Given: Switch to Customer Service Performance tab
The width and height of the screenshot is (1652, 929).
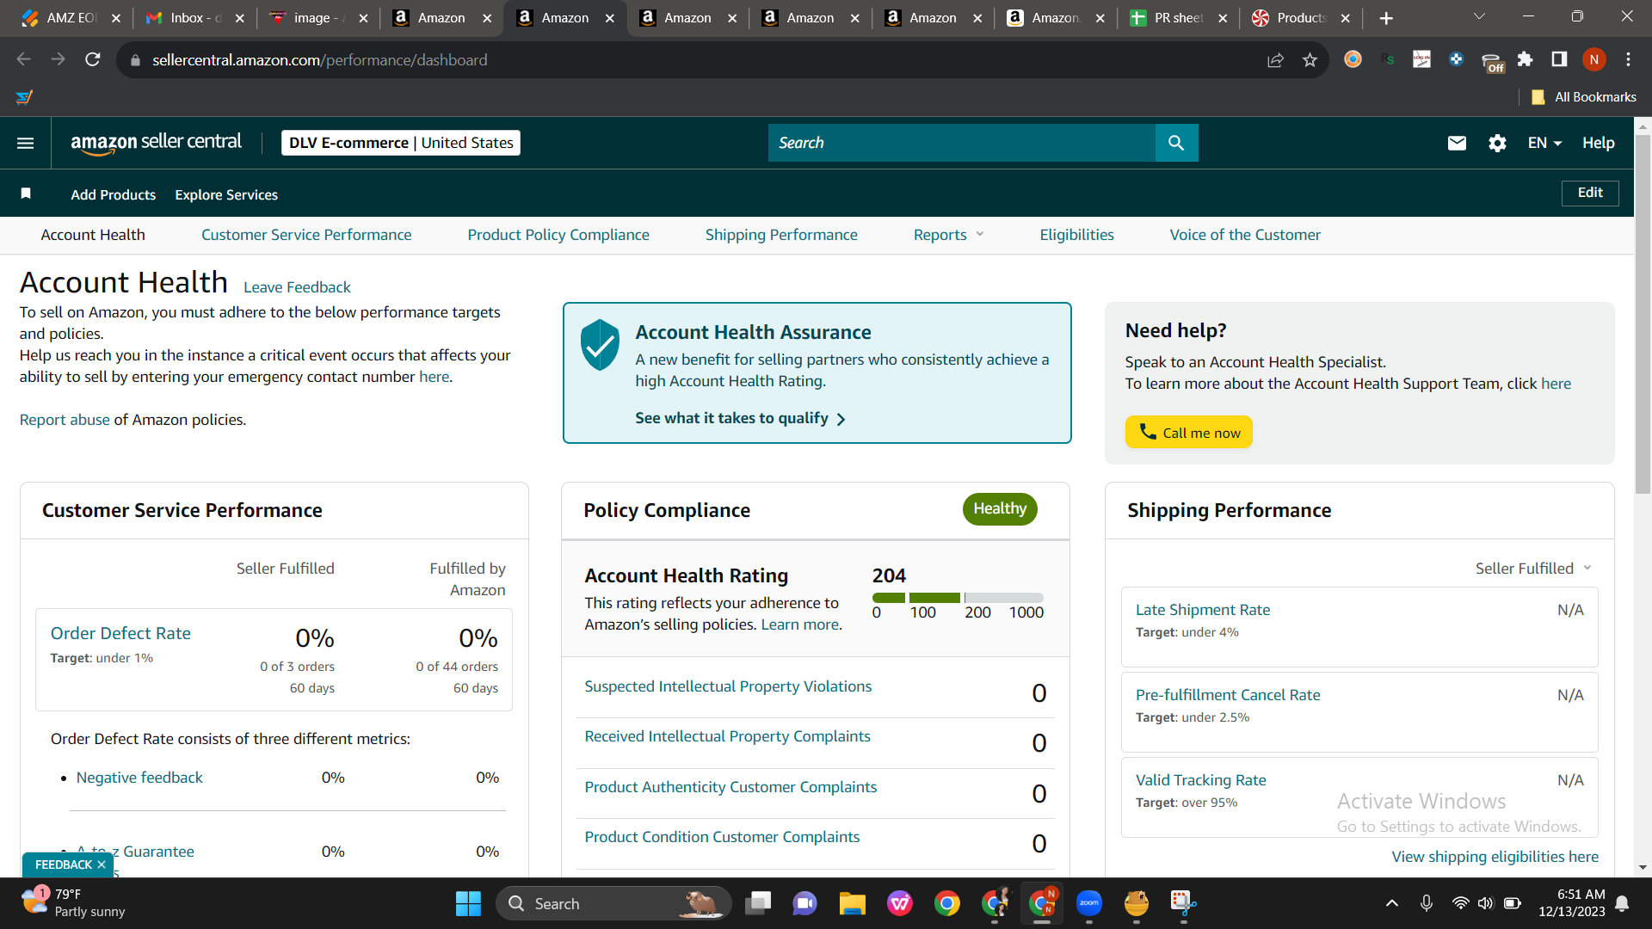Looking at the screenshot, I should [x=306, y=235].
